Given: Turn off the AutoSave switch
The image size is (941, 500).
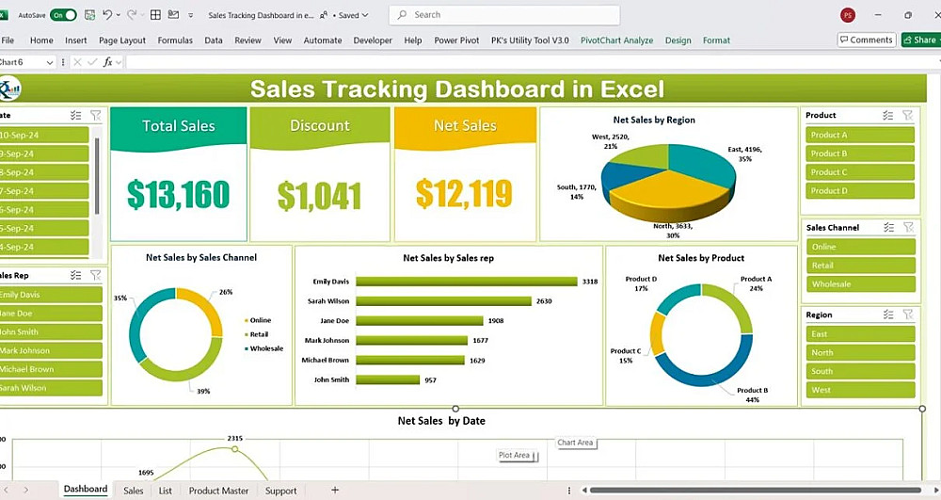Looking at the screenshot, I should 64,15.
